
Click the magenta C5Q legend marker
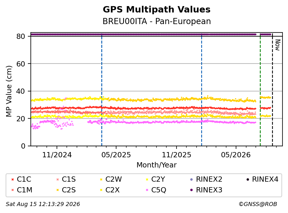pos(147,190)
